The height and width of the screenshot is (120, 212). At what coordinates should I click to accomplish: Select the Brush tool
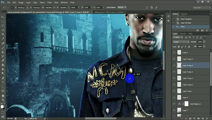(x=3, y=48)
